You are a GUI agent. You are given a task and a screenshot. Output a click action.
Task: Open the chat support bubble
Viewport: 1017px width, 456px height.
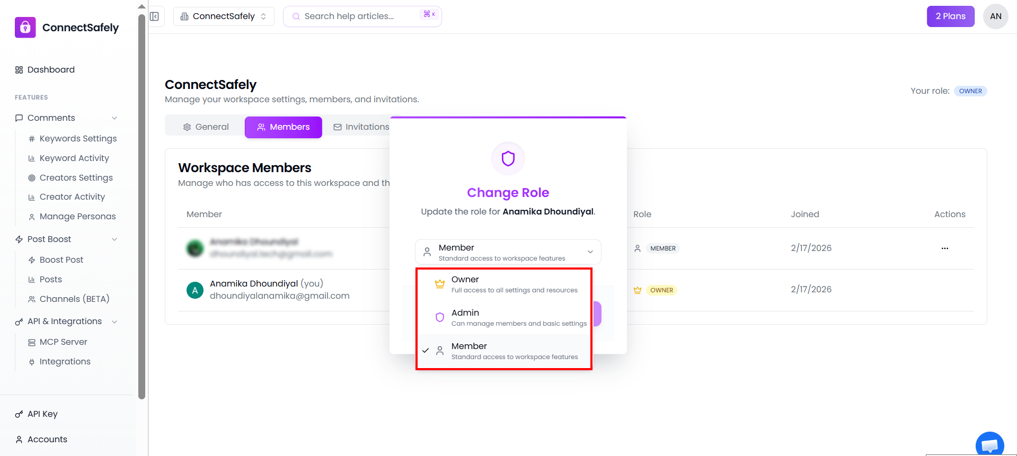[x=989, y=445]
